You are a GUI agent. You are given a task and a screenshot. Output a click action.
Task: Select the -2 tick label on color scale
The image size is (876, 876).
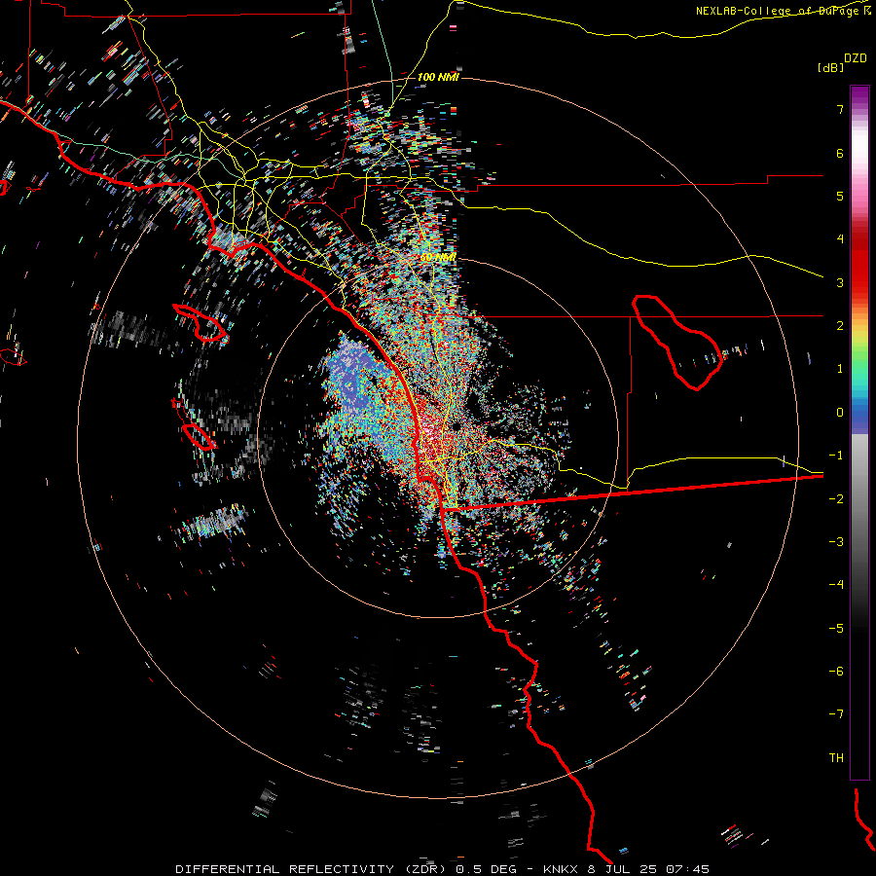[x=836, y=498]
